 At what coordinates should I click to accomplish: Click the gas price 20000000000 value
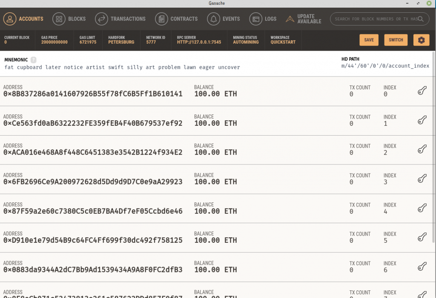(54, 42)
